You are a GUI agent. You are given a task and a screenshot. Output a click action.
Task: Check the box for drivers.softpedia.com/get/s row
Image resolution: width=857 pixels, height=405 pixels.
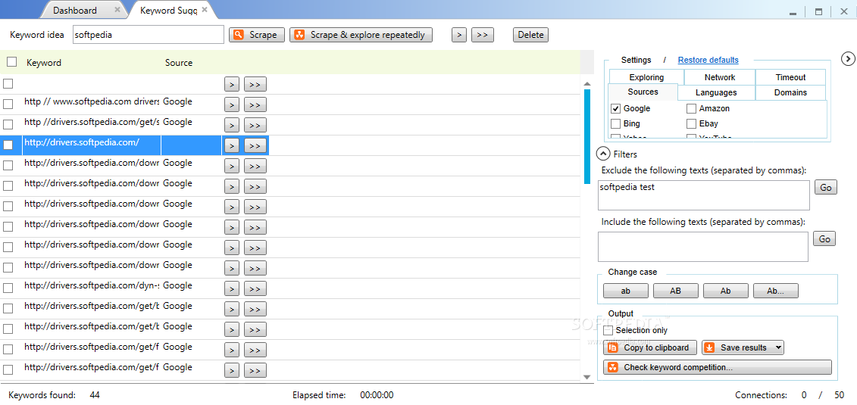(x=8, y=124)
